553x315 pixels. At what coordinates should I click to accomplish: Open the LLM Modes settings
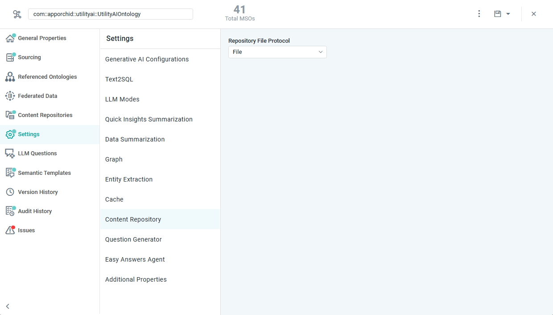(160, 99)
